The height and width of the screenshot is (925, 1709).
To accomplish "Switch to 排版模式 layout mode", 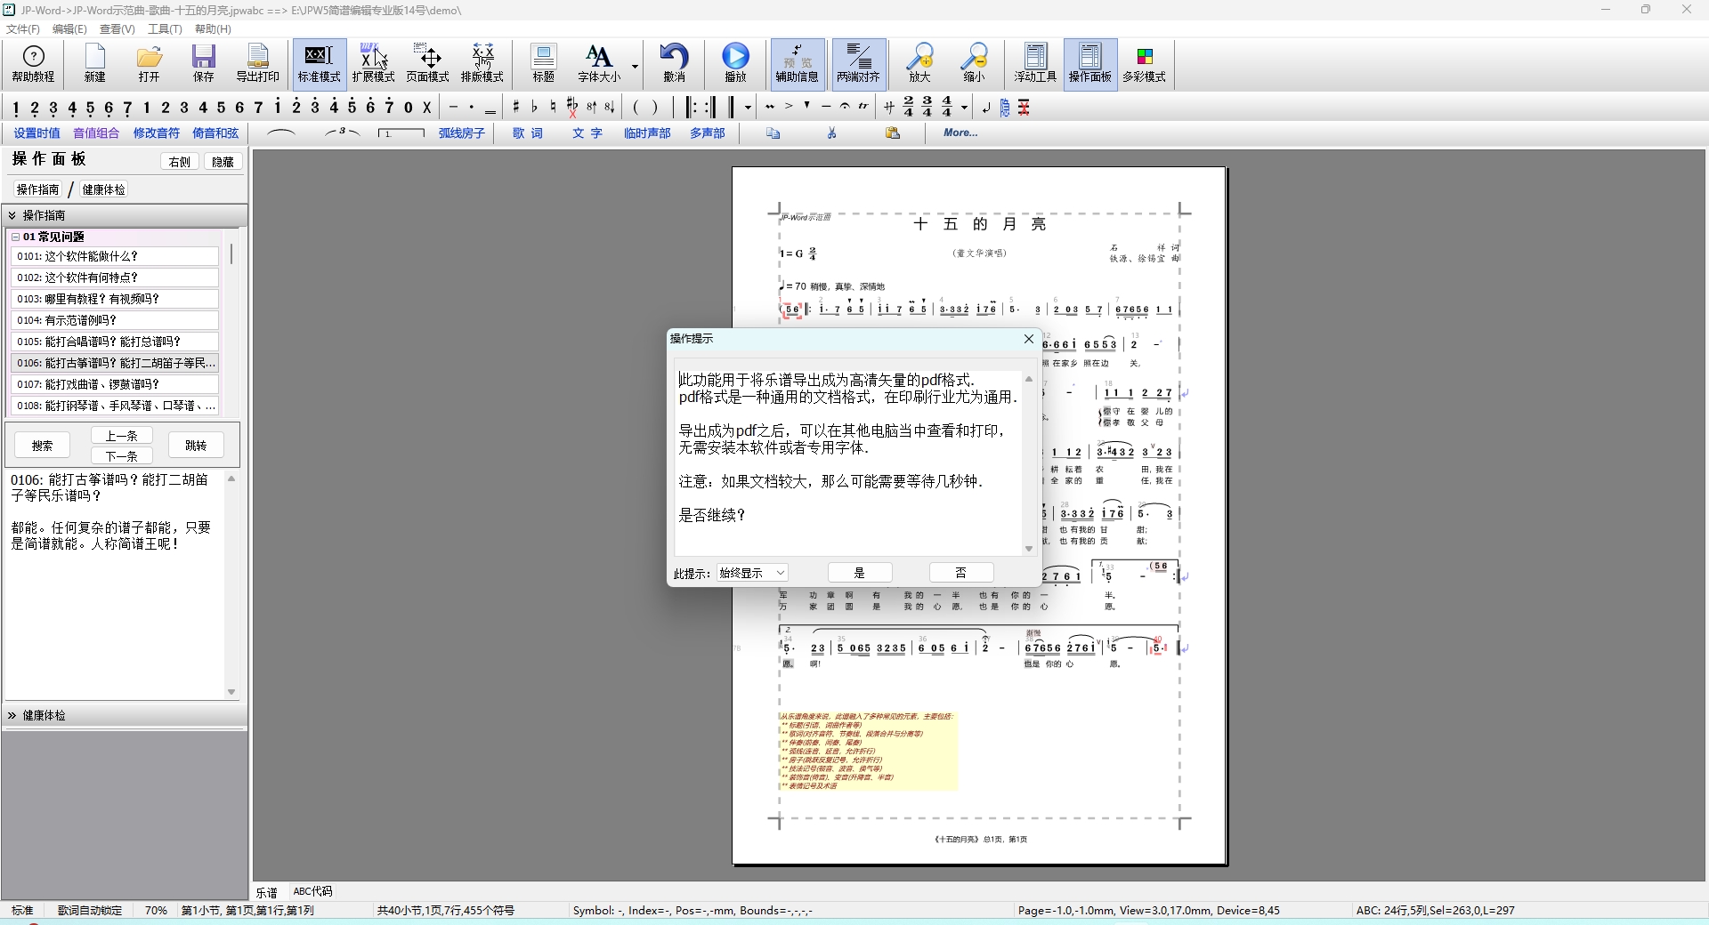I will [482, 63].
